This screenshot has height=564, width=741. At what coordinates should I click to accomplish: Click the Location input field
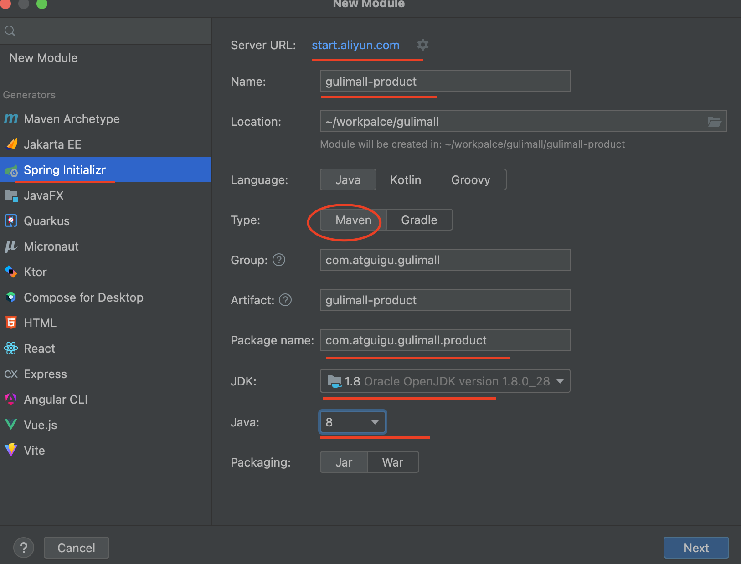pyautogui.click(x=524, y=121)
